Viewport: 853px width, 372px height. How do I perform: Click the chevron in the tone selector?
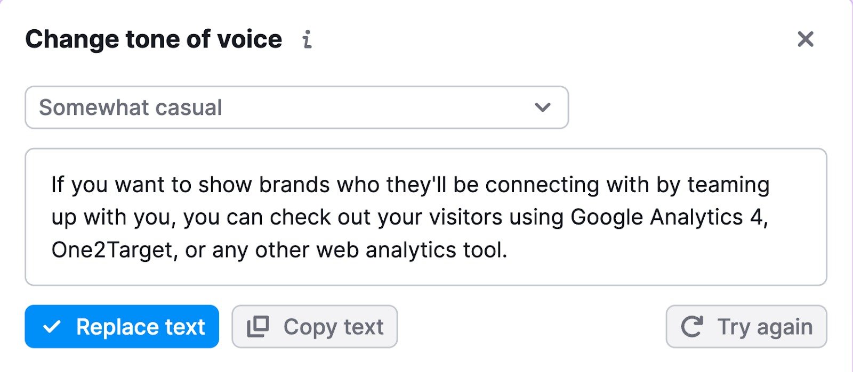(542, 108)
